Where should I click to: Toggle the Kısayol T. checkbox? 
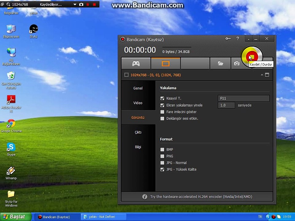(x=162, y=98)
